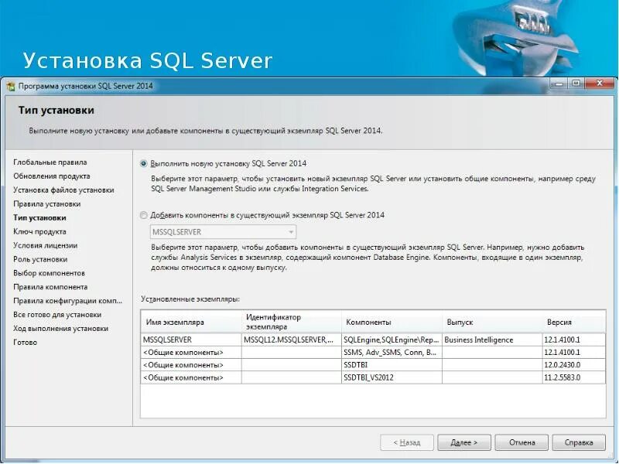Click the SQL Server setup title bar icon
This screenshot has width=619, height=464.
(10, 86)
